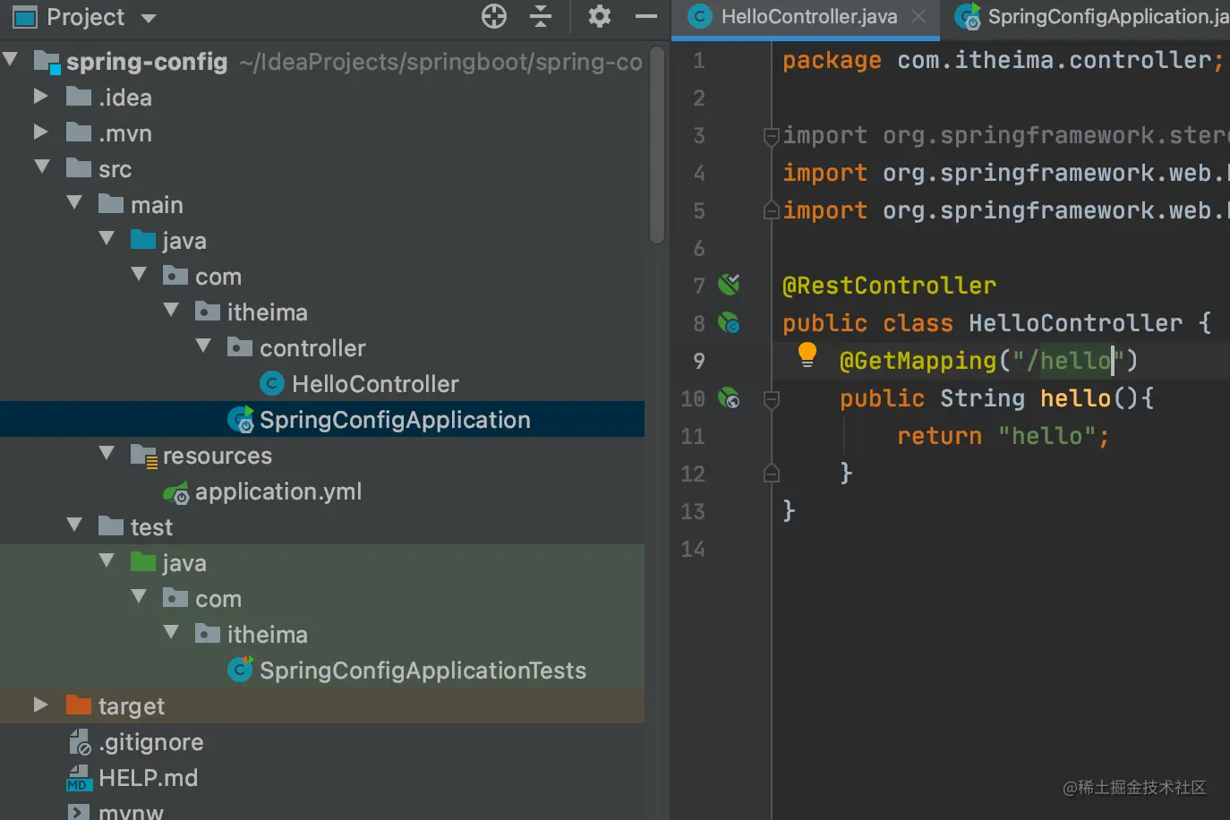Toggle the fold marker on line 10
The height and width of the screenshot is (820, 1230).
771,399
